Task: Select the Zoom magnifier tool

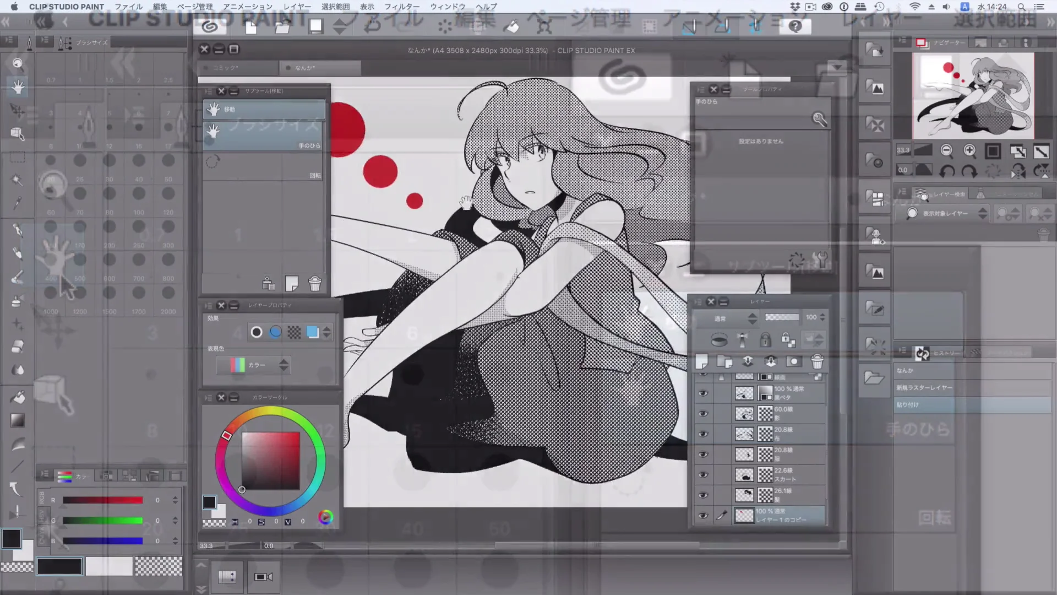Action: tap(18, 63)
